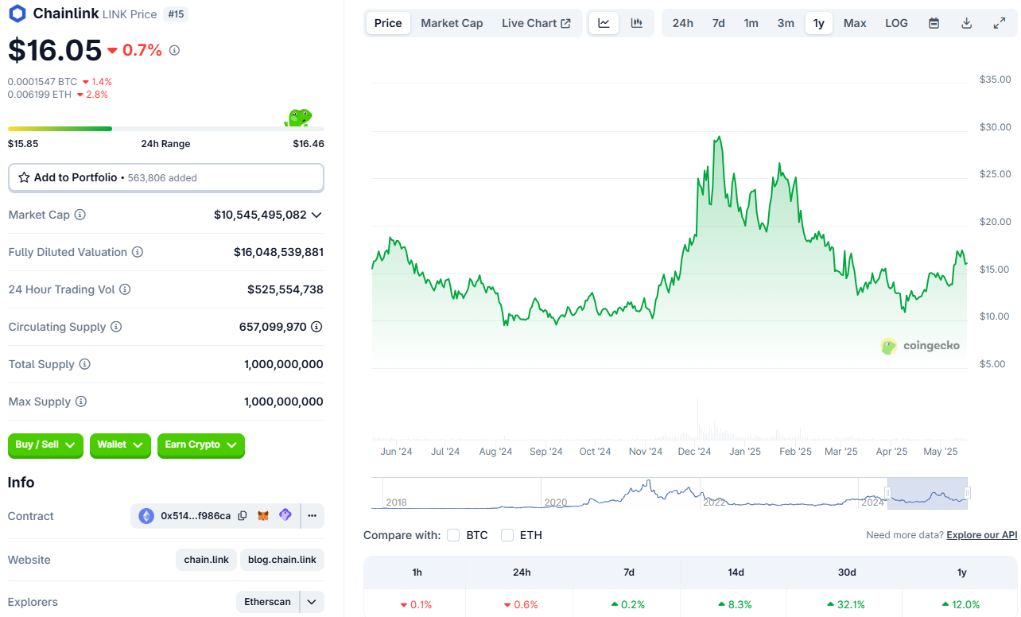Screen dimensions: 1021x617
Task: Expand the Market Cap chevron
Action: coord(316,215)
